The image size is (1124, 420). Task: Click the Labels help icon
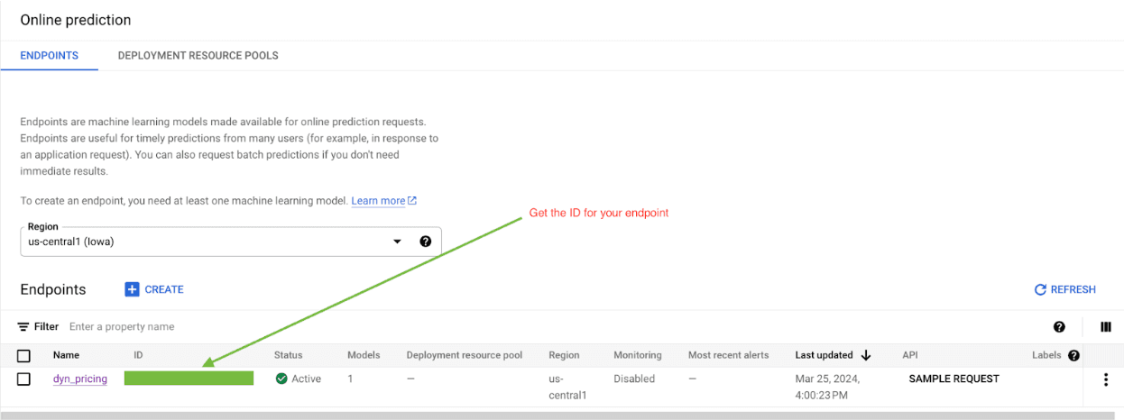[x=1073, y=356]
